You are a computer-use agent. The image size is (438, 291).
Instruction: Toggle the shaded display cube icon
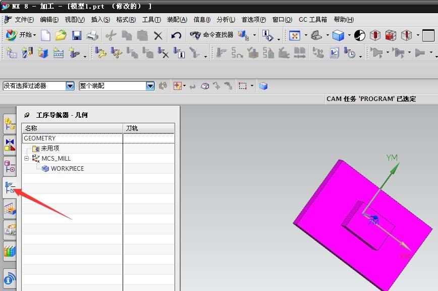click(338, 35)
